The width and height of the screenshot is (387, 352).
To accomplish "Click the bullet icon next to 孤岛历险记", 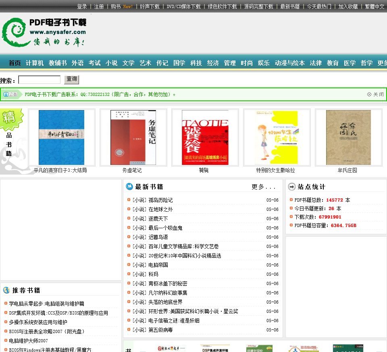I will (x=129, y=200).
